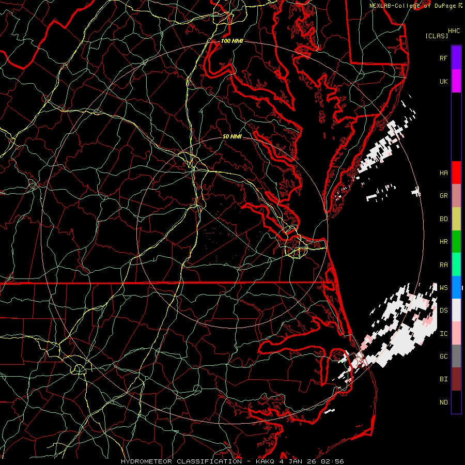Click the NEXLAB-College of DuPage credit text
Viewport: 465px width, 465px height.
[412, 6]
